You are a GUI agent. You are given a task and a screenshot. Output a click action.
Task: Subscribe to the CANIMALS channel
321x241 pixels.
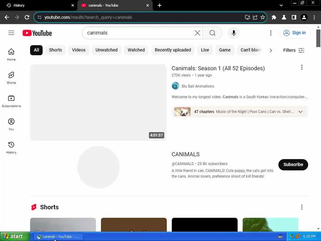(x=293, y=164)
